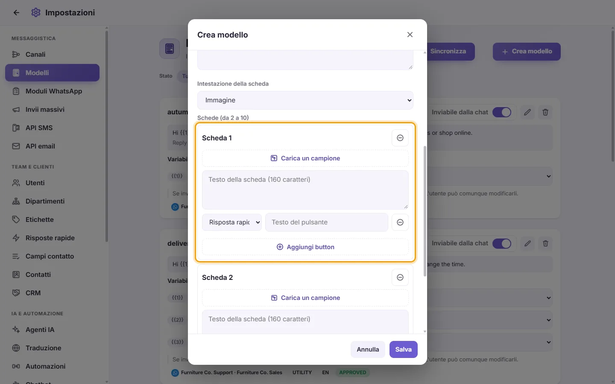Toggle first Inviabile dalla chat switch

(502, 112)
